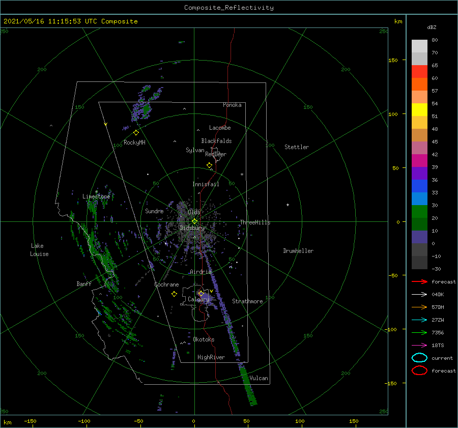This screenshot has width=458, height=428.
Task: Select the Lake Louise label
Action: pyautogui.click(x=39, y=250)
